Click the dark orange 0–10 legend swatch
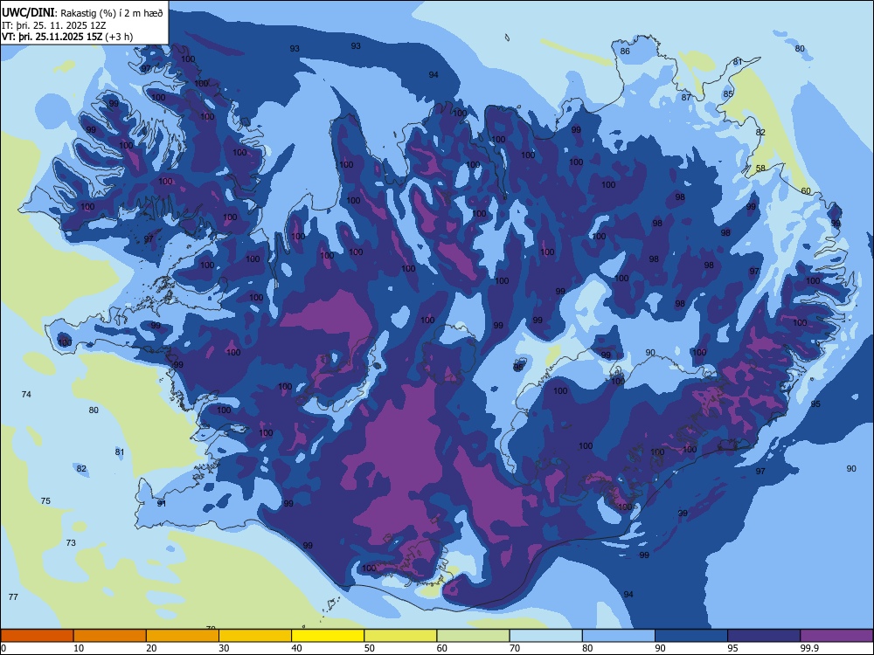874x655 pixels. [37, 636]
